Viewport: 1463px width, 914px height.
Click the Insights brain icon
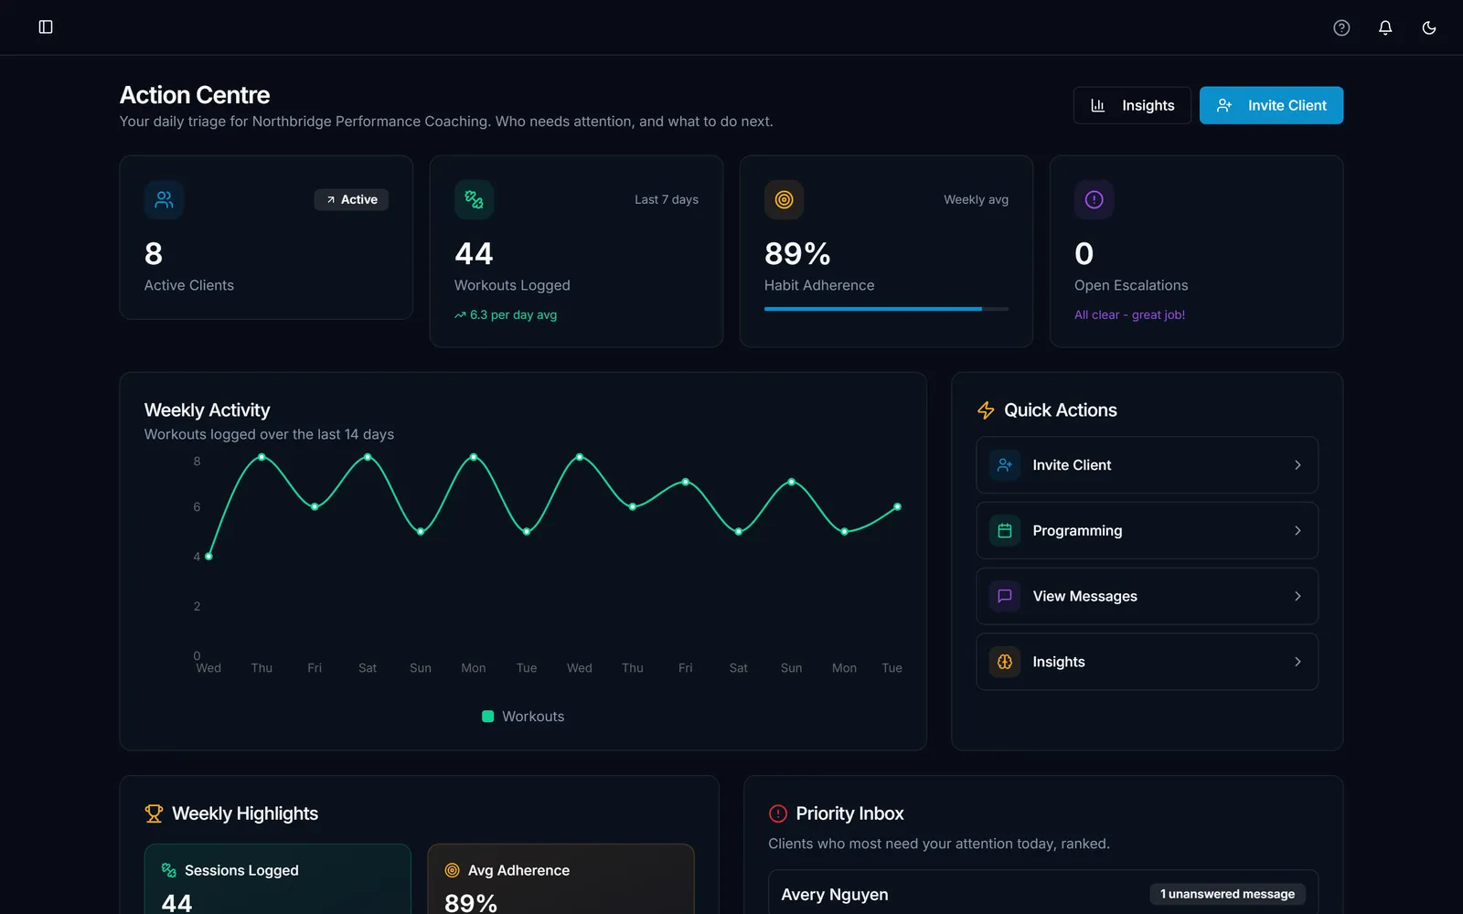1005,662
